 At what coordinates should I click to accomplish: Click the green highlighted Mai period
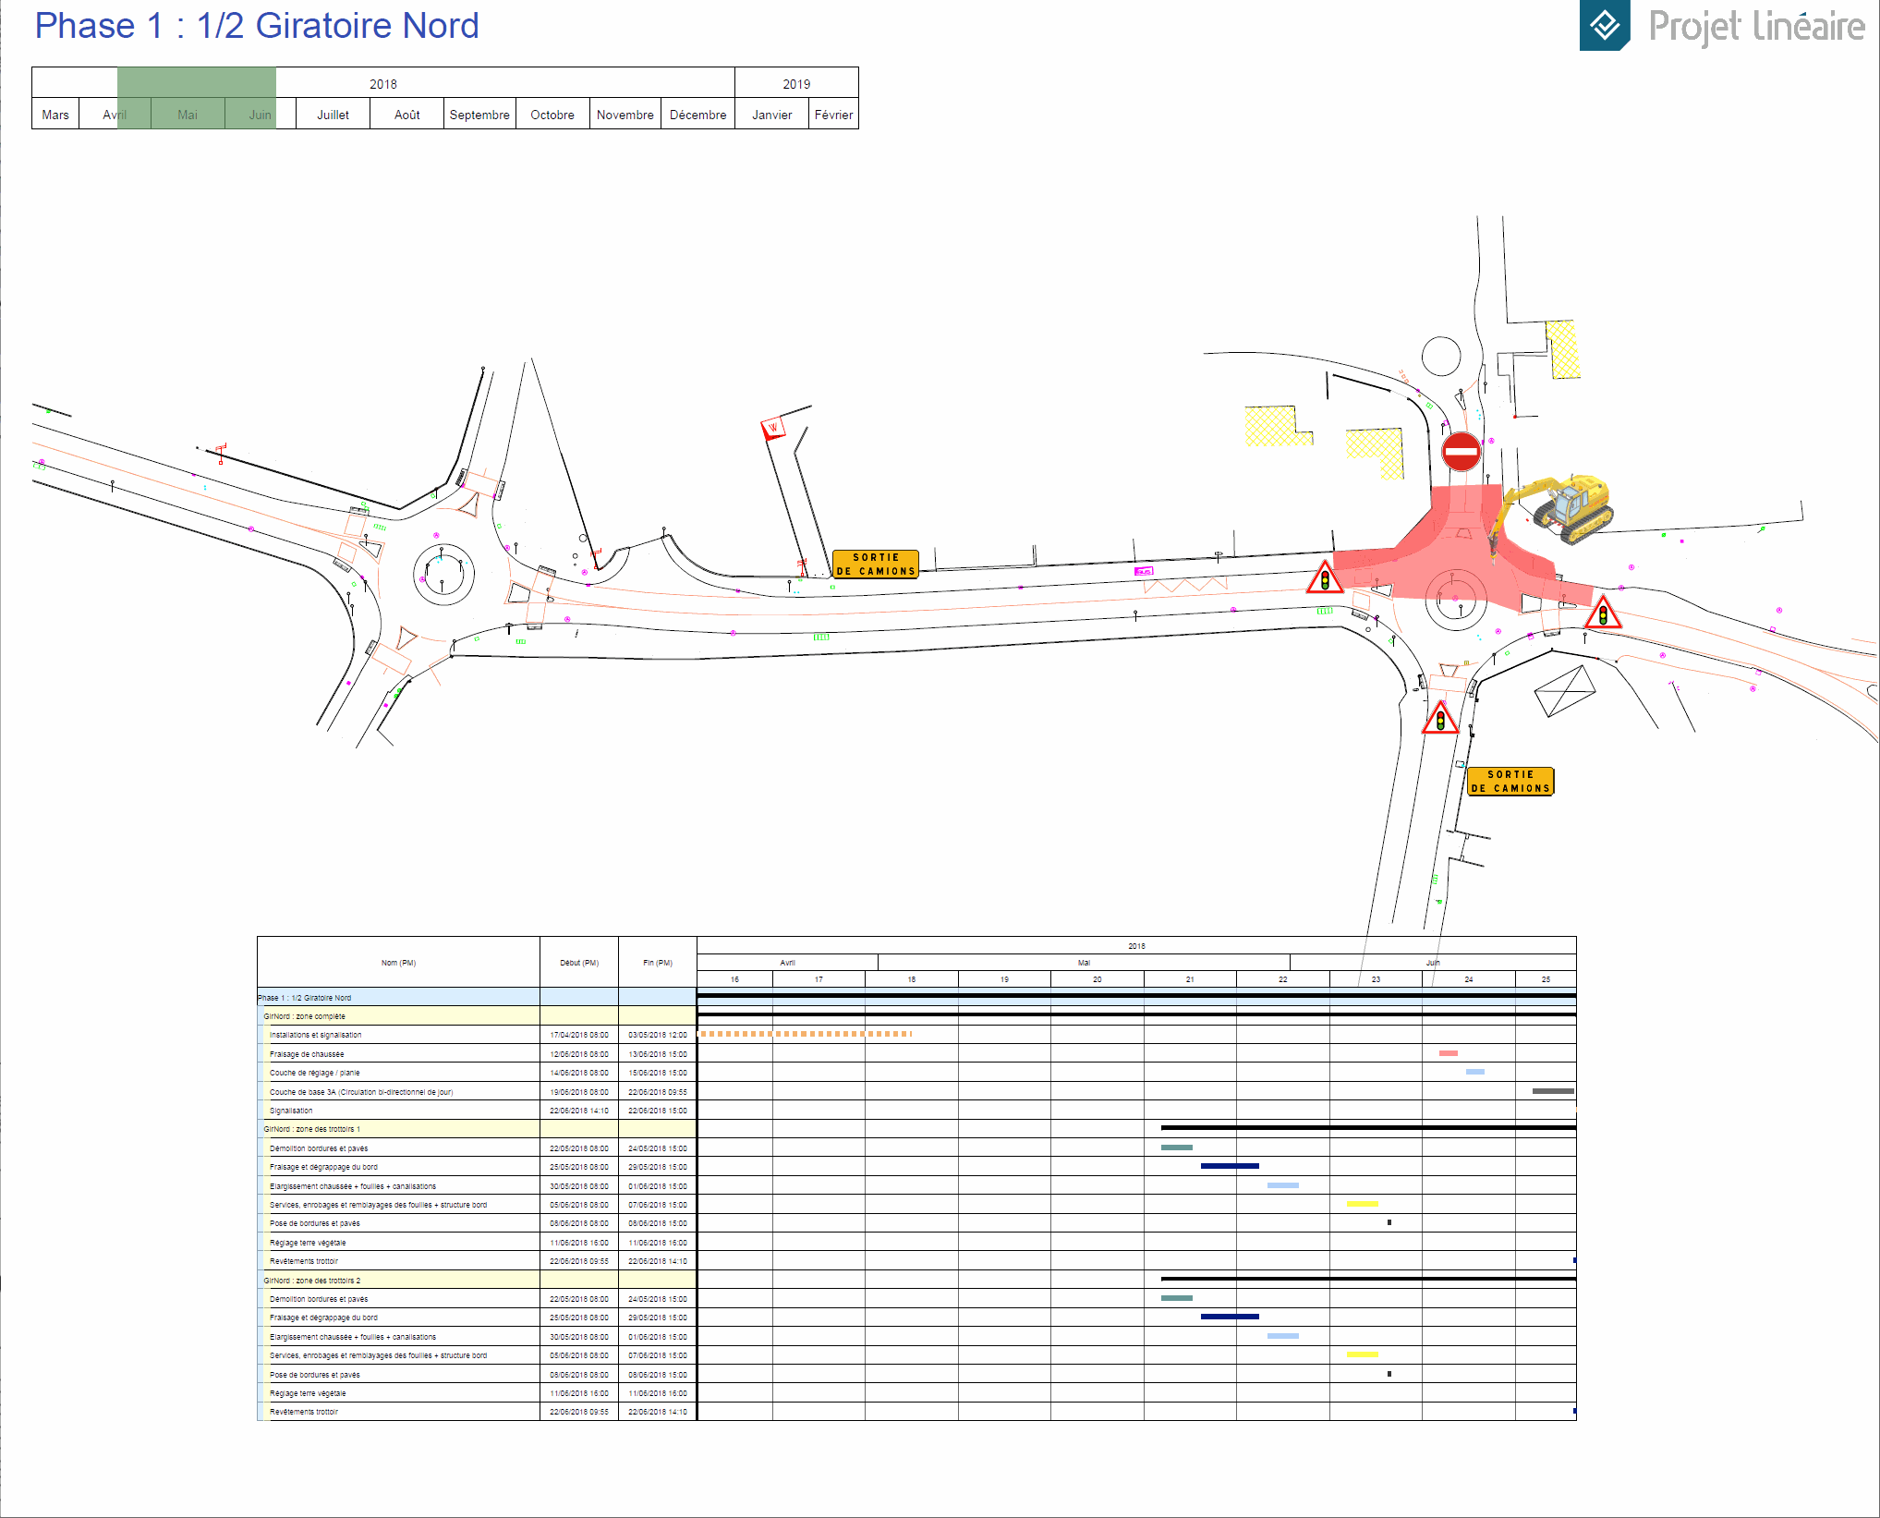click(188, 115)
